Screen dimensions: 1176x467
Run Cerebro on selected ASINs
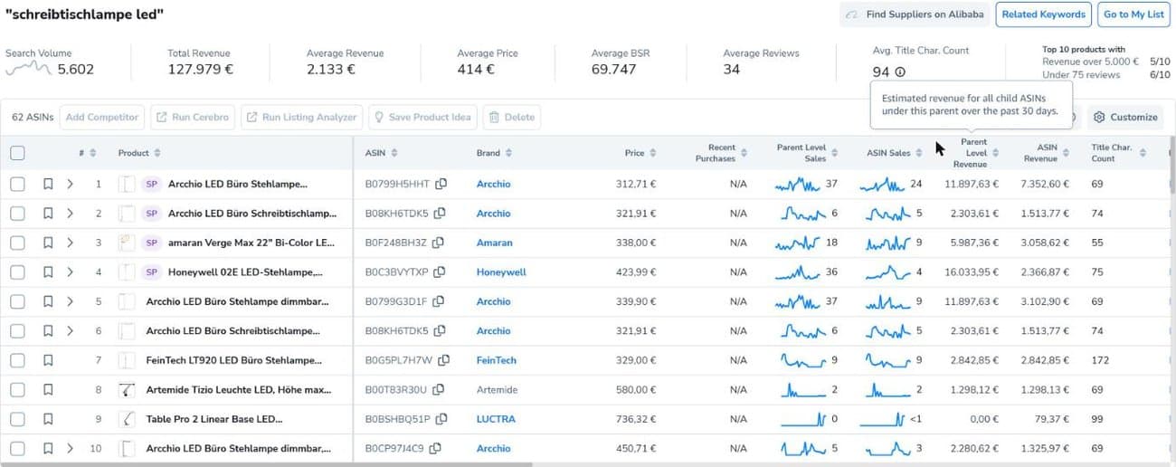coord(192,117)
